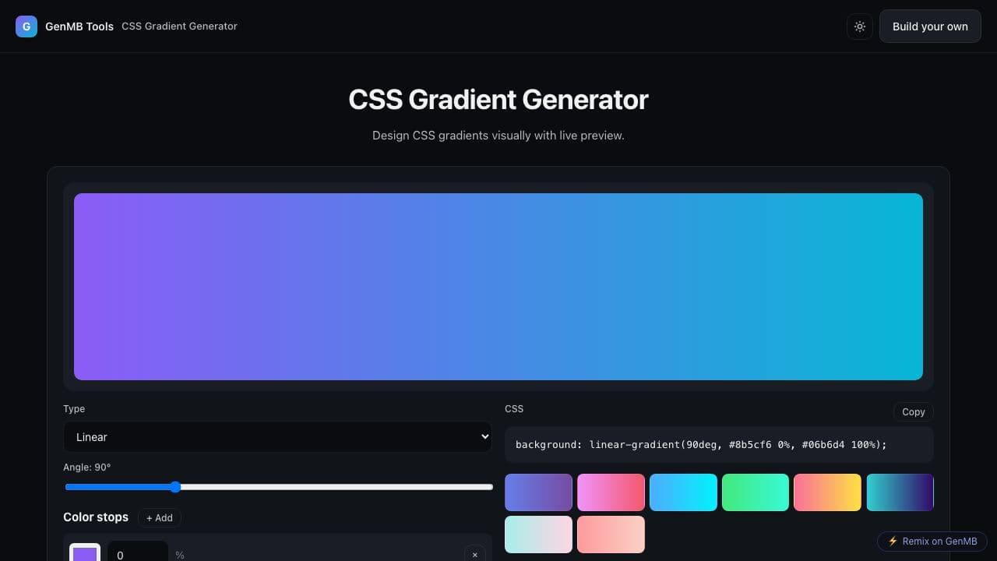This screenshot has height=561, width=997.
Task: Apply the blue-to-cyan preset gradient
Action: tap(683, 492)
